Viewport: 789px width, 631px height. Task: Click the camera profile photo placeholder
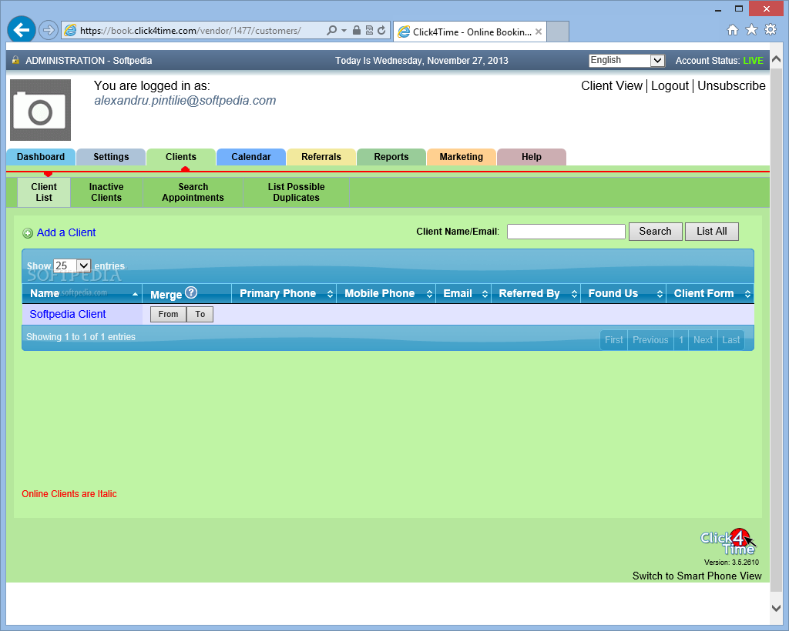pos(40,109)
